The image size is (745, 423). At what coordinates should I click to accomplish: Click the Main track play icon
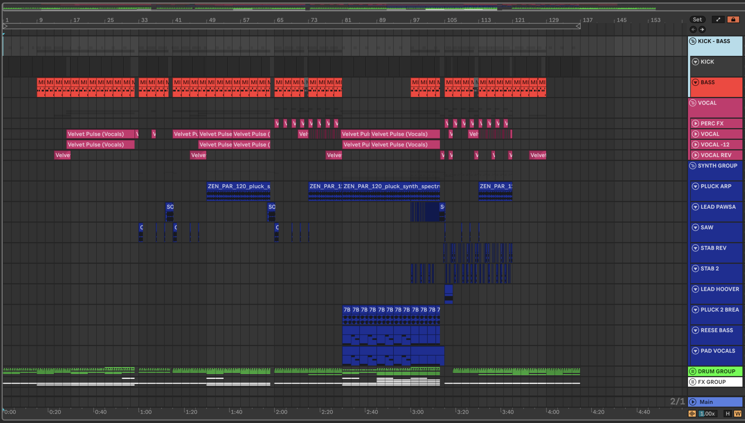click(693, 402)
